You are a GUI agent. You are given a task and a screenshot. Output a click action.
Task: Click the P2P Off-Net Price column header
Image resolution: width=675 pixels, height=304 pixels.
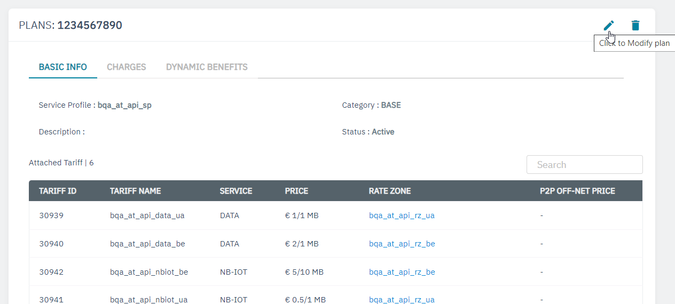577,191
